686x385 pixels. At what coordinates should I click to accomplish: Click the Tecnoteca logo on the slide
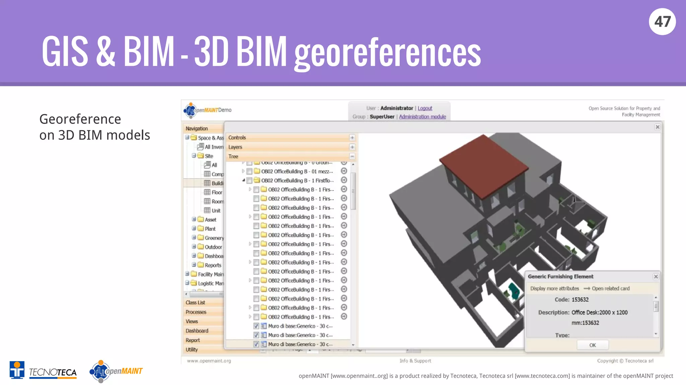point(43,370)
